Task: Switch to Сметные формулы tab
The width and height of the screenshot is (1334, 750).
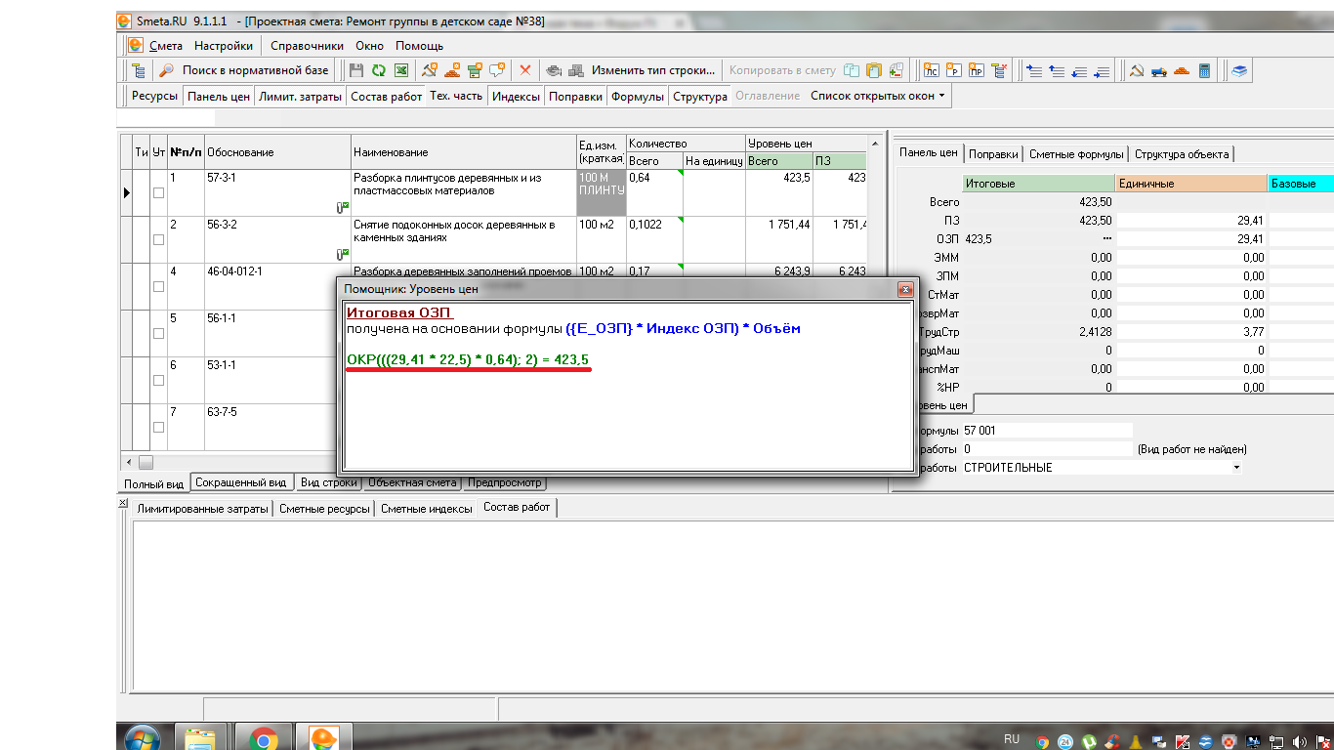Action: [x=1076, y=154]
